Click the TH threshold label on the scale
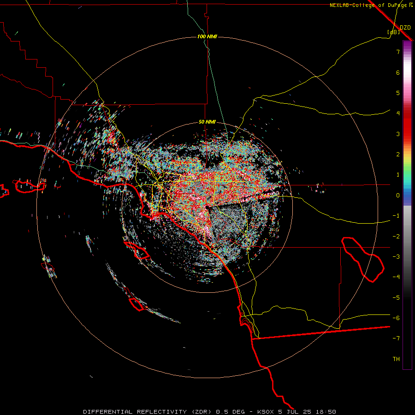415x415 pixels. pos(396,359)
